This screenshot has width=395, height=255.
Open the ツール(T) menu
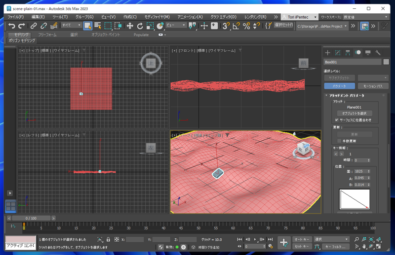(60, 17)
